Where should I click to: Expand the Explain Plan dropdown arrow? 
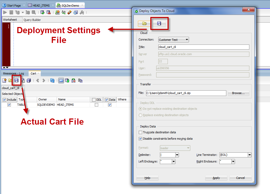[x=22, y=12]
